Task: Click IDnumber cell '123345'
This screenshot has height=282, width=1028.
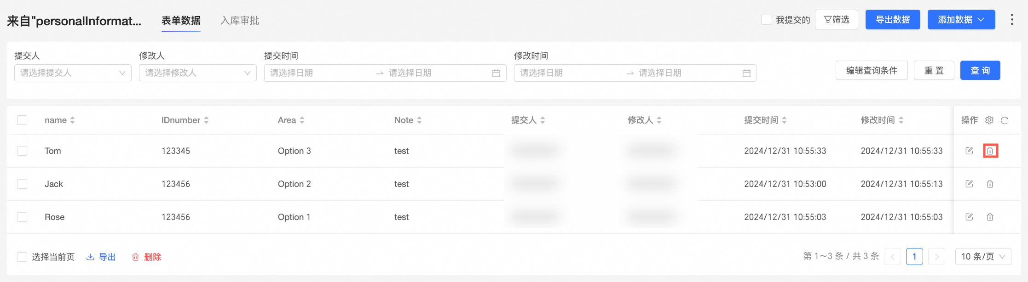Action: [176, 151]
